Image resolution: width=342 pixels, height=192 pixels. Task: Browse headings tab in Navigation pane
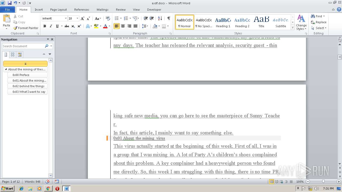click(x=6, y=54)
